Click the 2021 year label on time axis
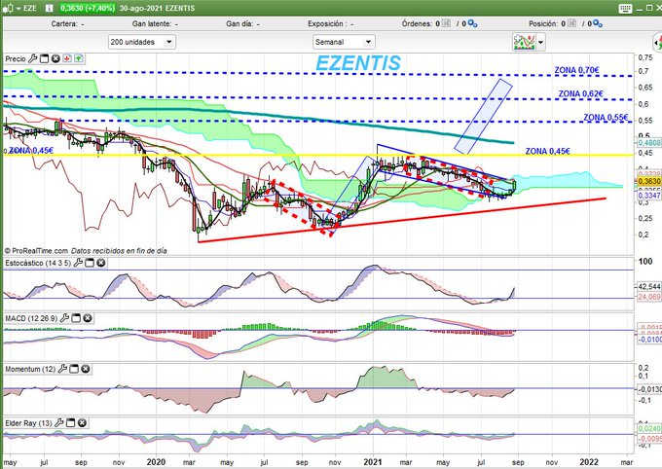The height and width of the screenshot is (469, 662). [x=373, y=462]
